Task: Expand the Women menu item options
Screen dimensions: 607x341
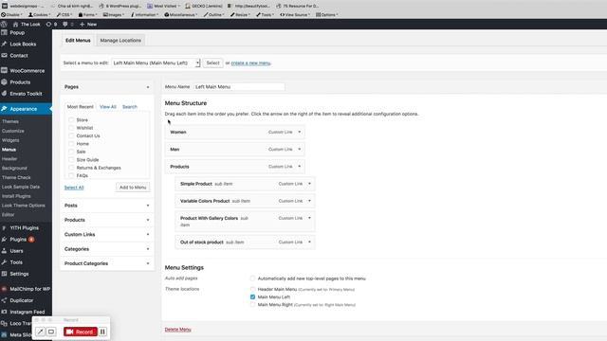Action: click(300, 133)
